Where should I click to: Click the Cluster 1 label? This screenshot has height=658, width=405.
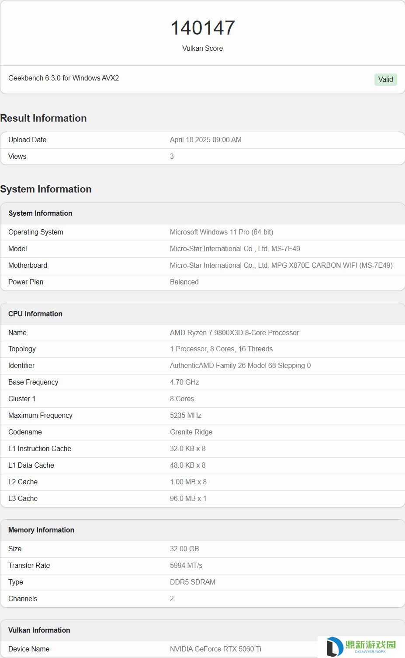pos(22,399)
